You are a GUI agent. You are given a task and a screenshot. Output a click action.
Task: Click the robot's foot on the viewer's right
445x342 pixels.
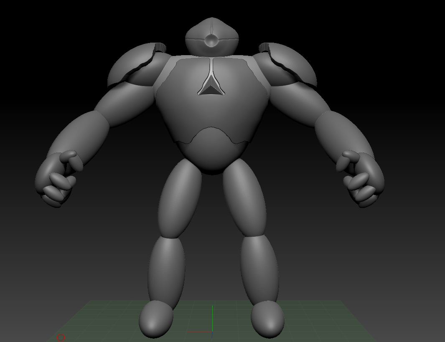tap(267, 319)
